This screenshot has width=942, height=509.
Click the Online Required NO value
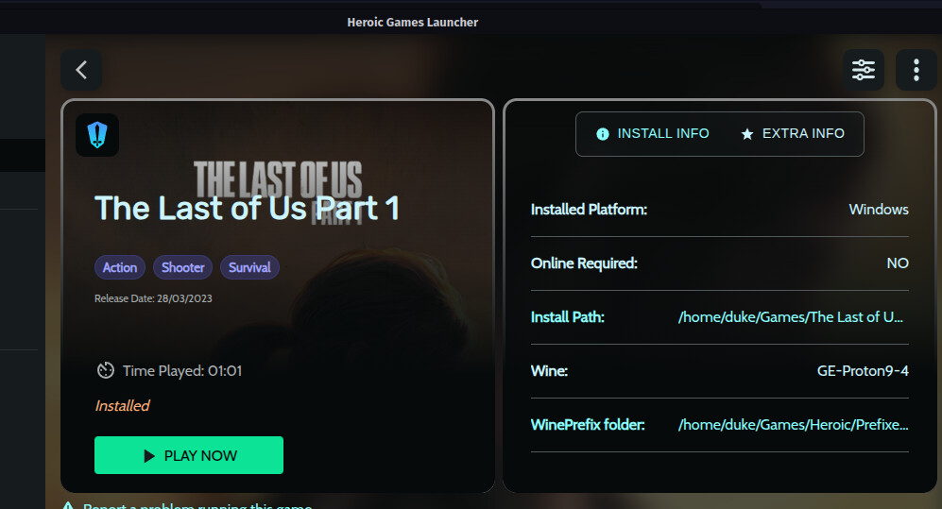(898, 263)
